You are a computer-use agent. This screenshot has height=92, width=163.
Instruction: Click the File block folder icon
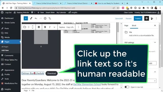coord(25,27)
